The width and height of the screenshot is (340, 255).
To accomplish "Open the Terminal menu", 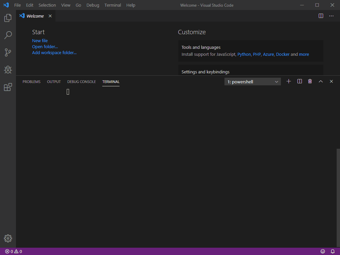I will pos(113,5).
